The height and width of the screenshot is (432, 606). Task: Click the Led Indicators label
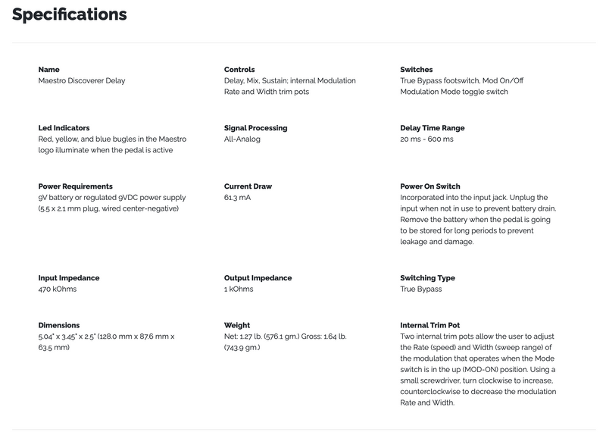point(64,128)
